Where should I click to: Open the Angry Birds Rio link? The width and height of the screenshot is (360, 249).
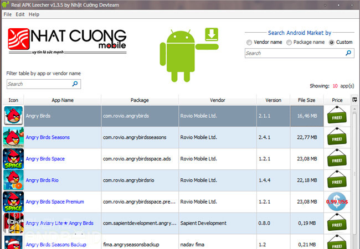pyautogui.click(x=42, y=180)
